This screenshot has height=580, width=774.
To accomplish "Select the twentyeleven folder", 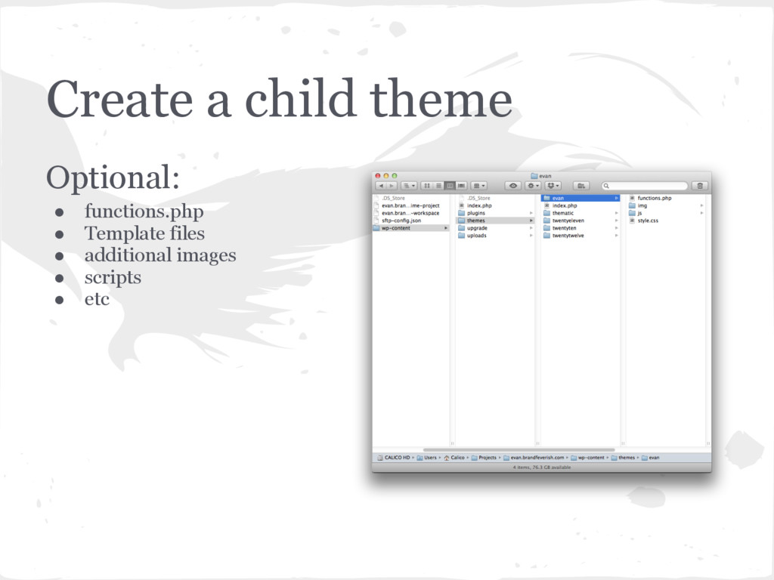I will [x=580, y=221].
